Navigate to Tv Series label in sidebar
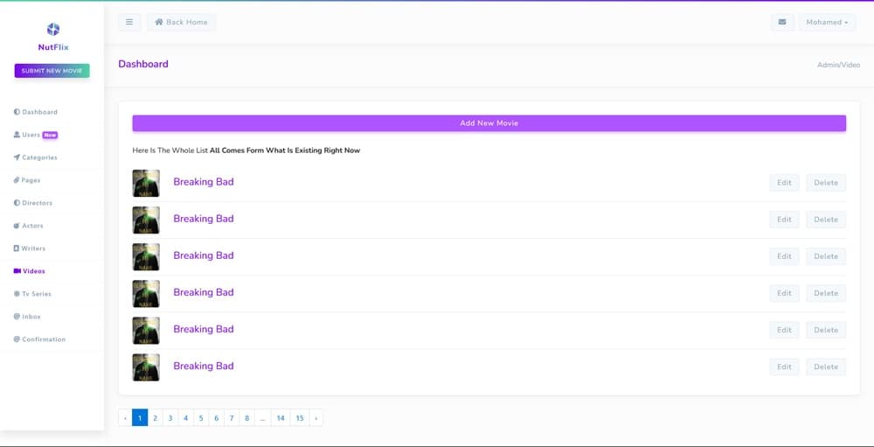 tap(36, 294)
